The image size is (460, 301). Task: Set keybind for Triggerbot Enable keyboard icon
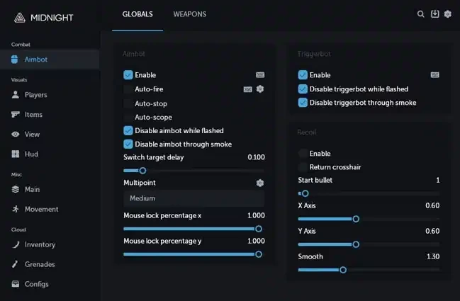tap(434, 75)
